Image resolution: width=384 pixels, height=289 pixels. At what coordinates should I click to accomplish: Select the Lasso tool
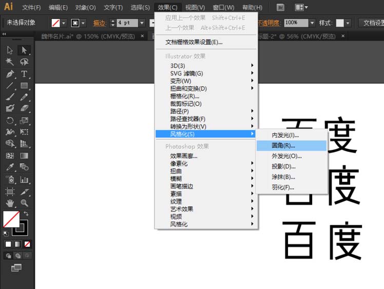(24, 62)
